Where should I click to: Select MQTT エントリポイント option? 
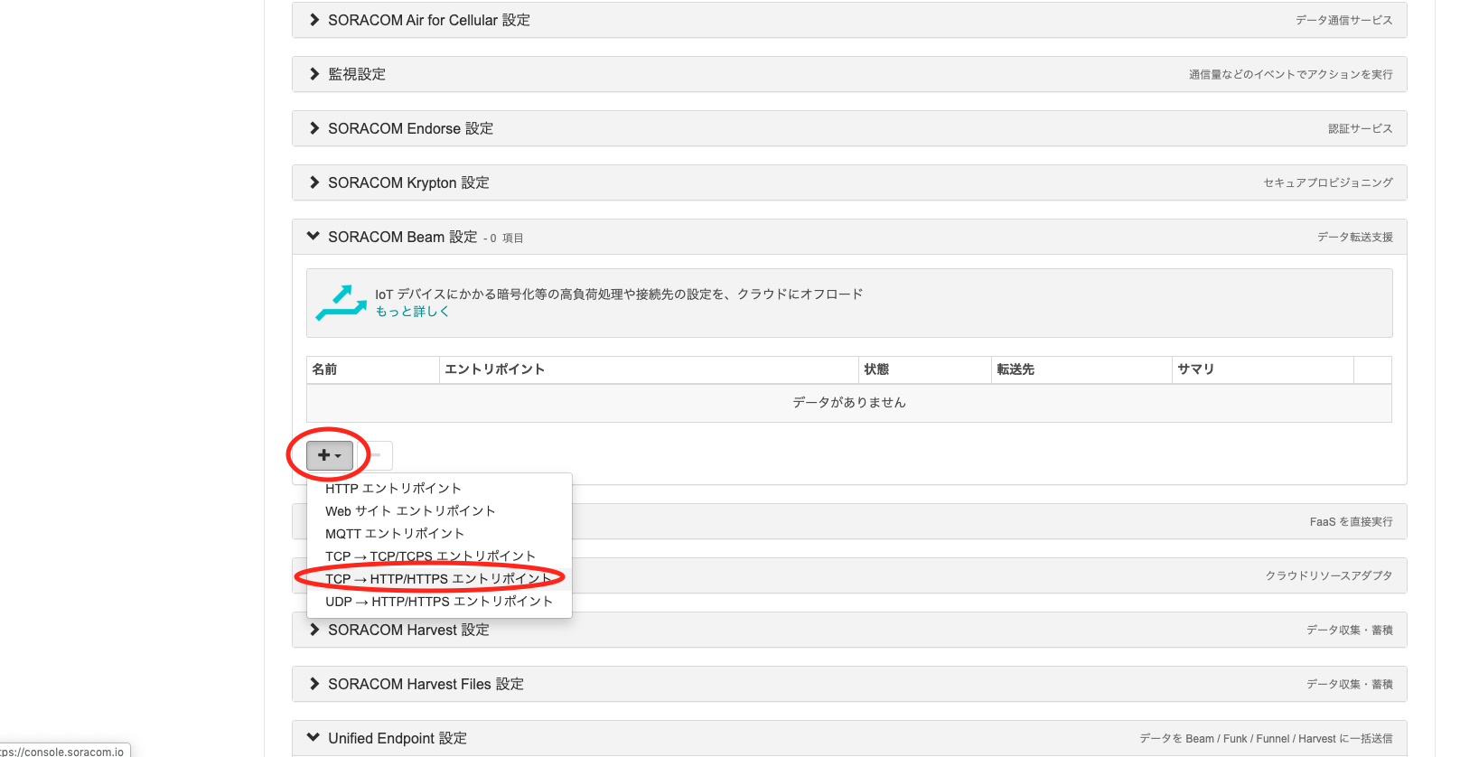coord(439,534)
